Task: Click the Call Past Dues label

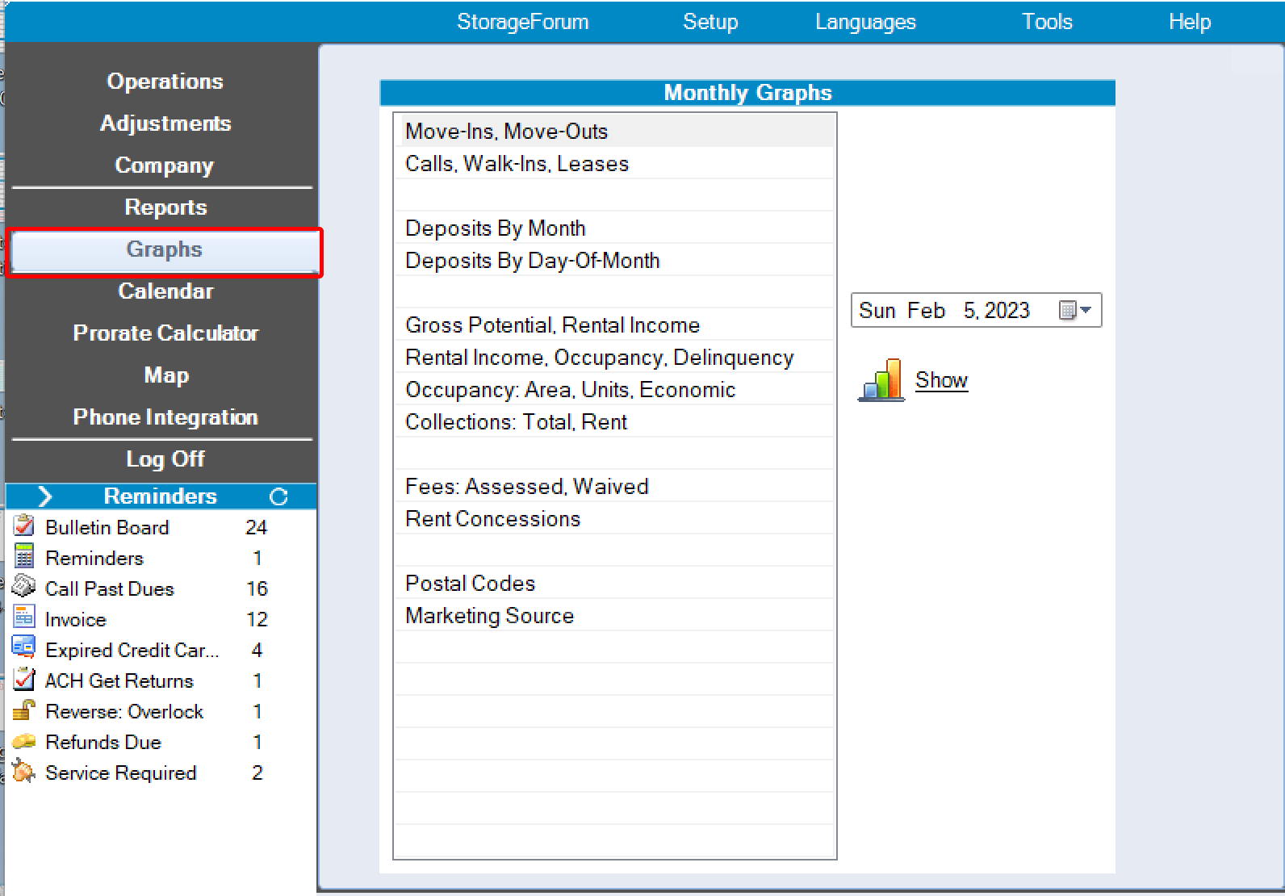Action: coord(110,588)
